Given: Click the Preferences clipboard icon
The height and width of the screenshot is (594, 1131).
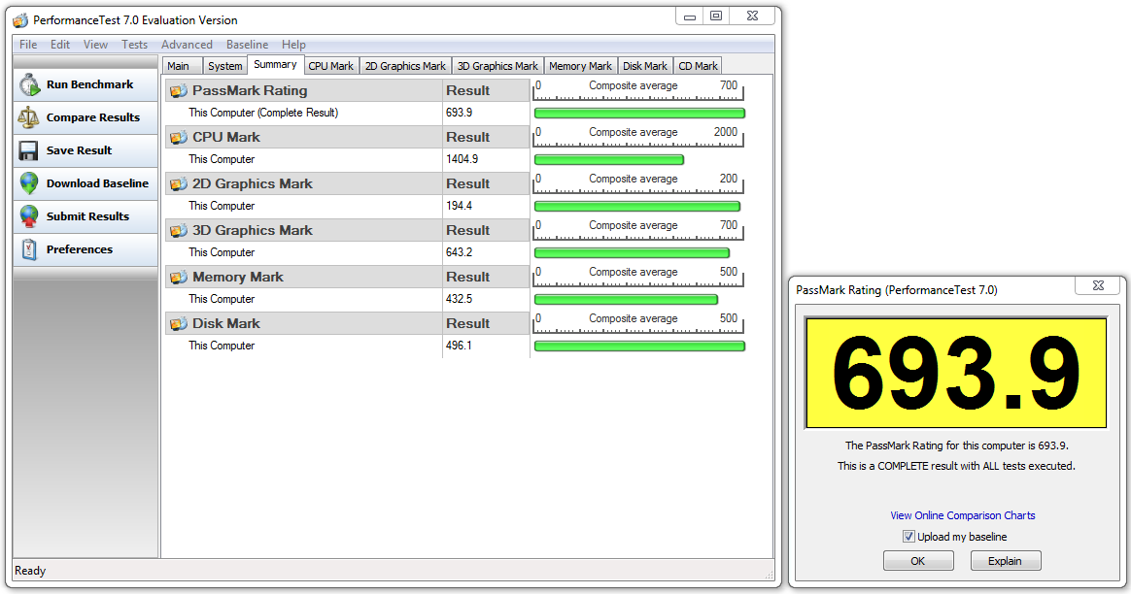Looking at the screenshot, I should click(29, 249).
